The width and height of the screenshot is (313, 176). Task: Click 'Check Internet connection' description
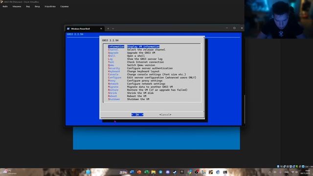pyautogui.click(x=145, y=62)
